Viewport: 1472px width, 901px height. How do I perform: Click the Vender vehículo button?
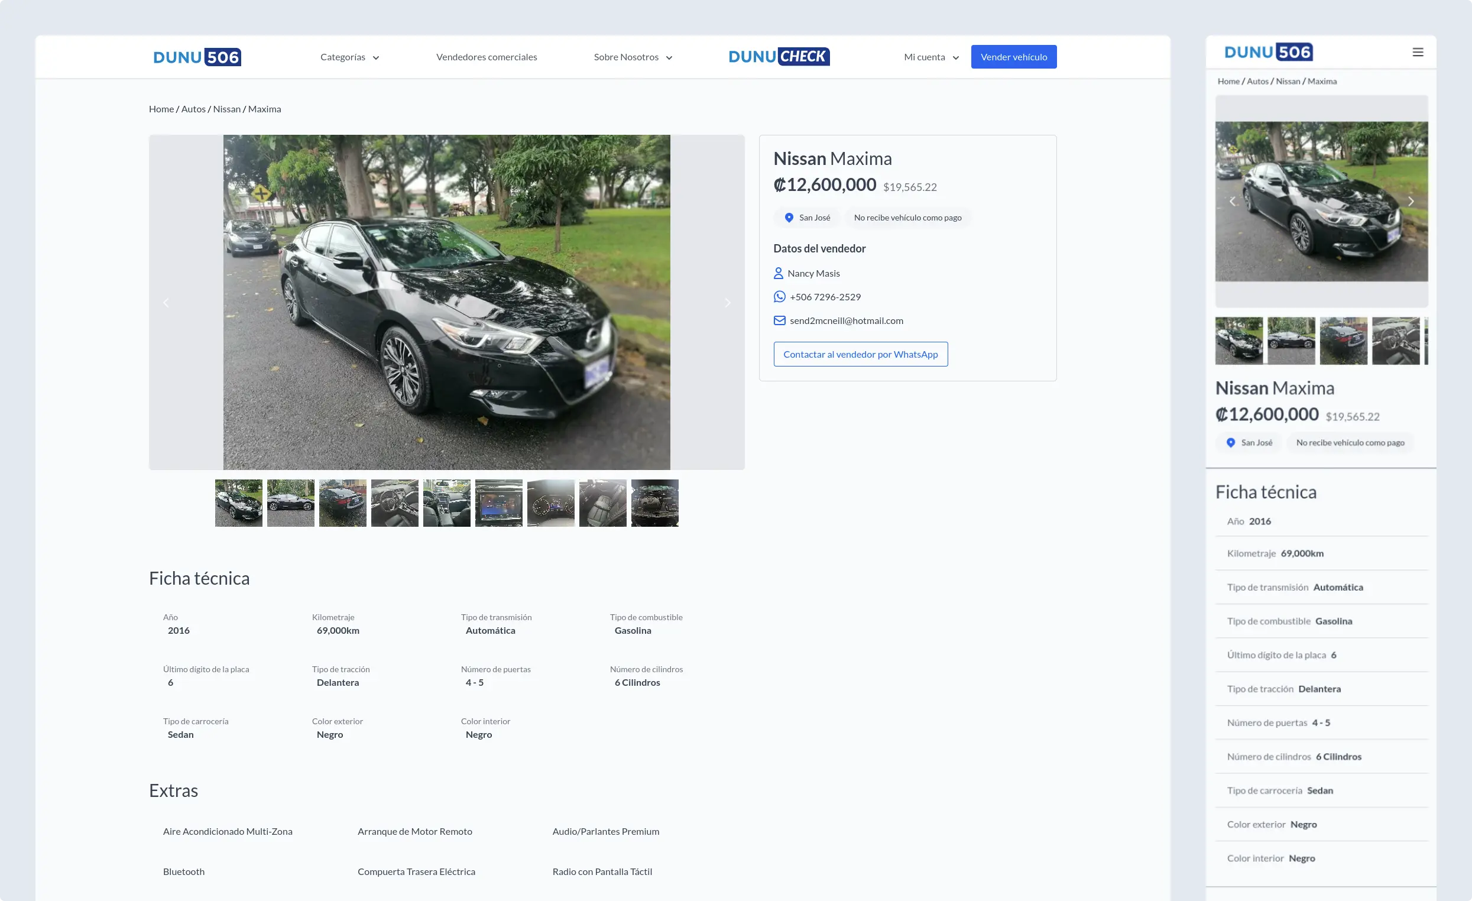coord(1014,56)
